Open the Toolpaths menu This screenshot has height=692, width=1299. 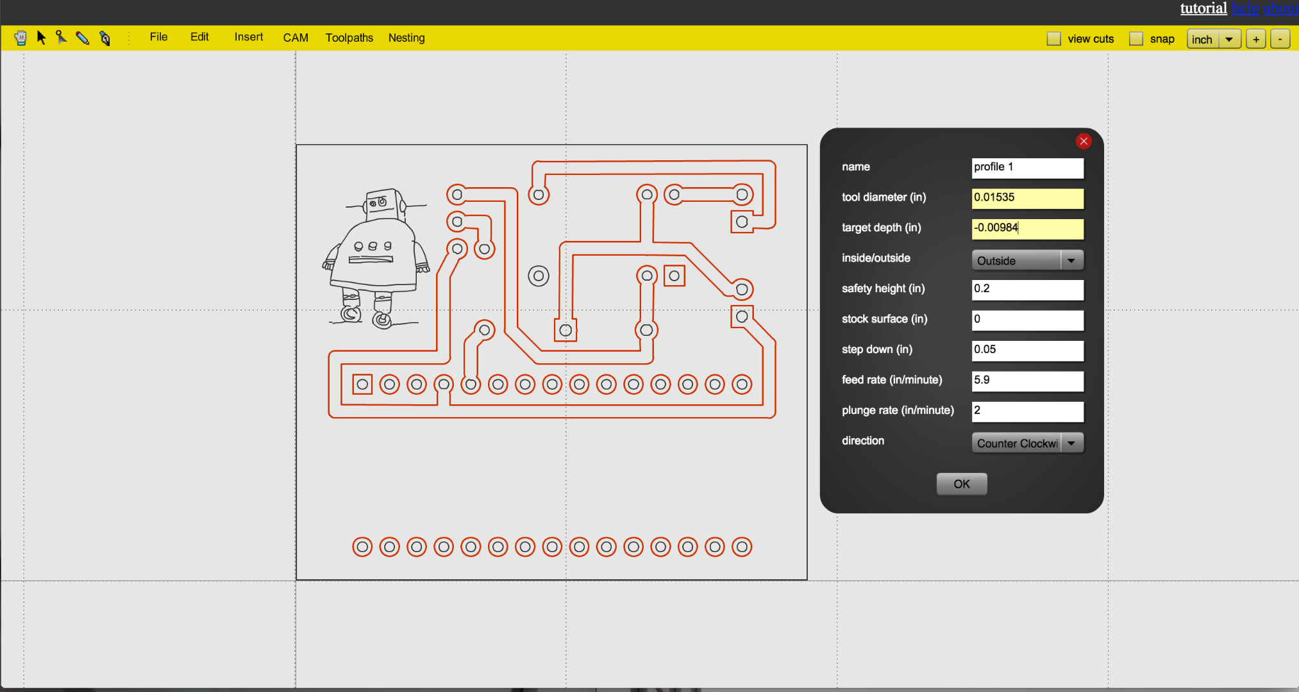coord(349,38)
